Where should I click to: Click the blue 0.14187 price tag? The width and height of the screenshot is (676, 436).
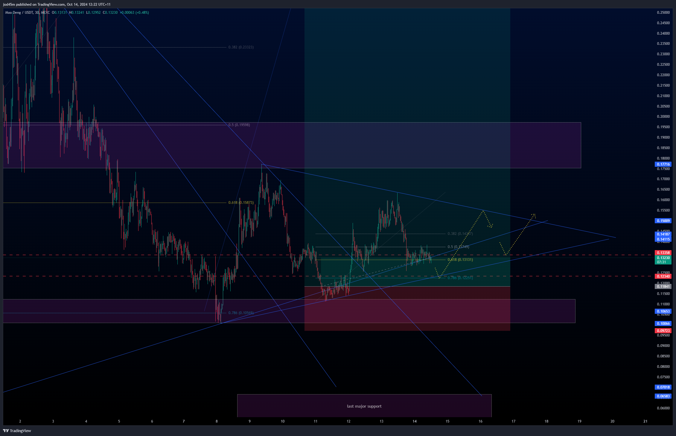[x=663, y=234]
